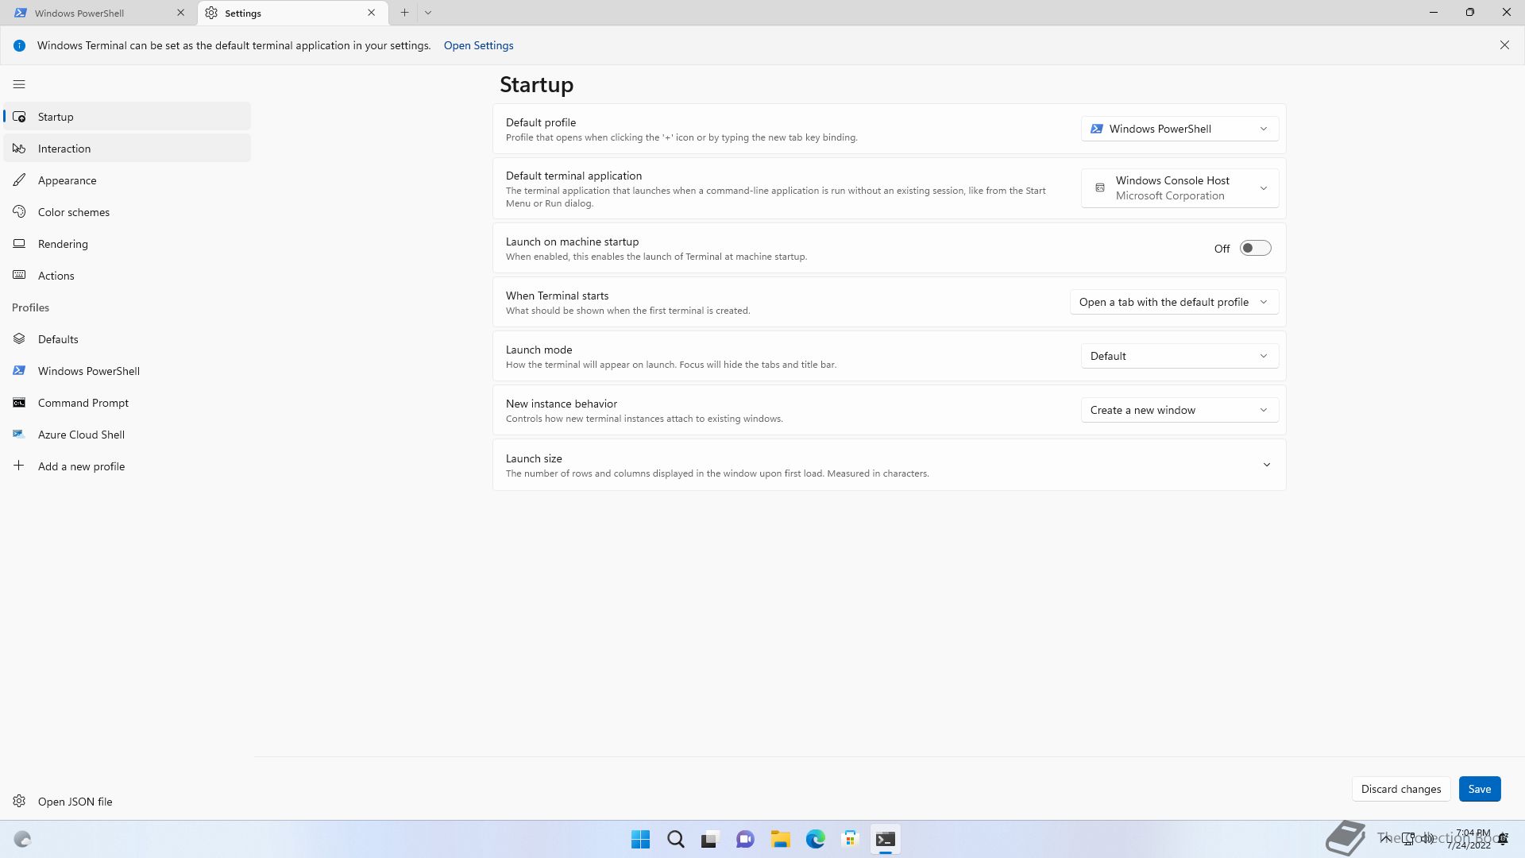Dismiss the default terminal info banner
The height and width of the screenshot is (858, 1525).
click(x=1504, y=45)
